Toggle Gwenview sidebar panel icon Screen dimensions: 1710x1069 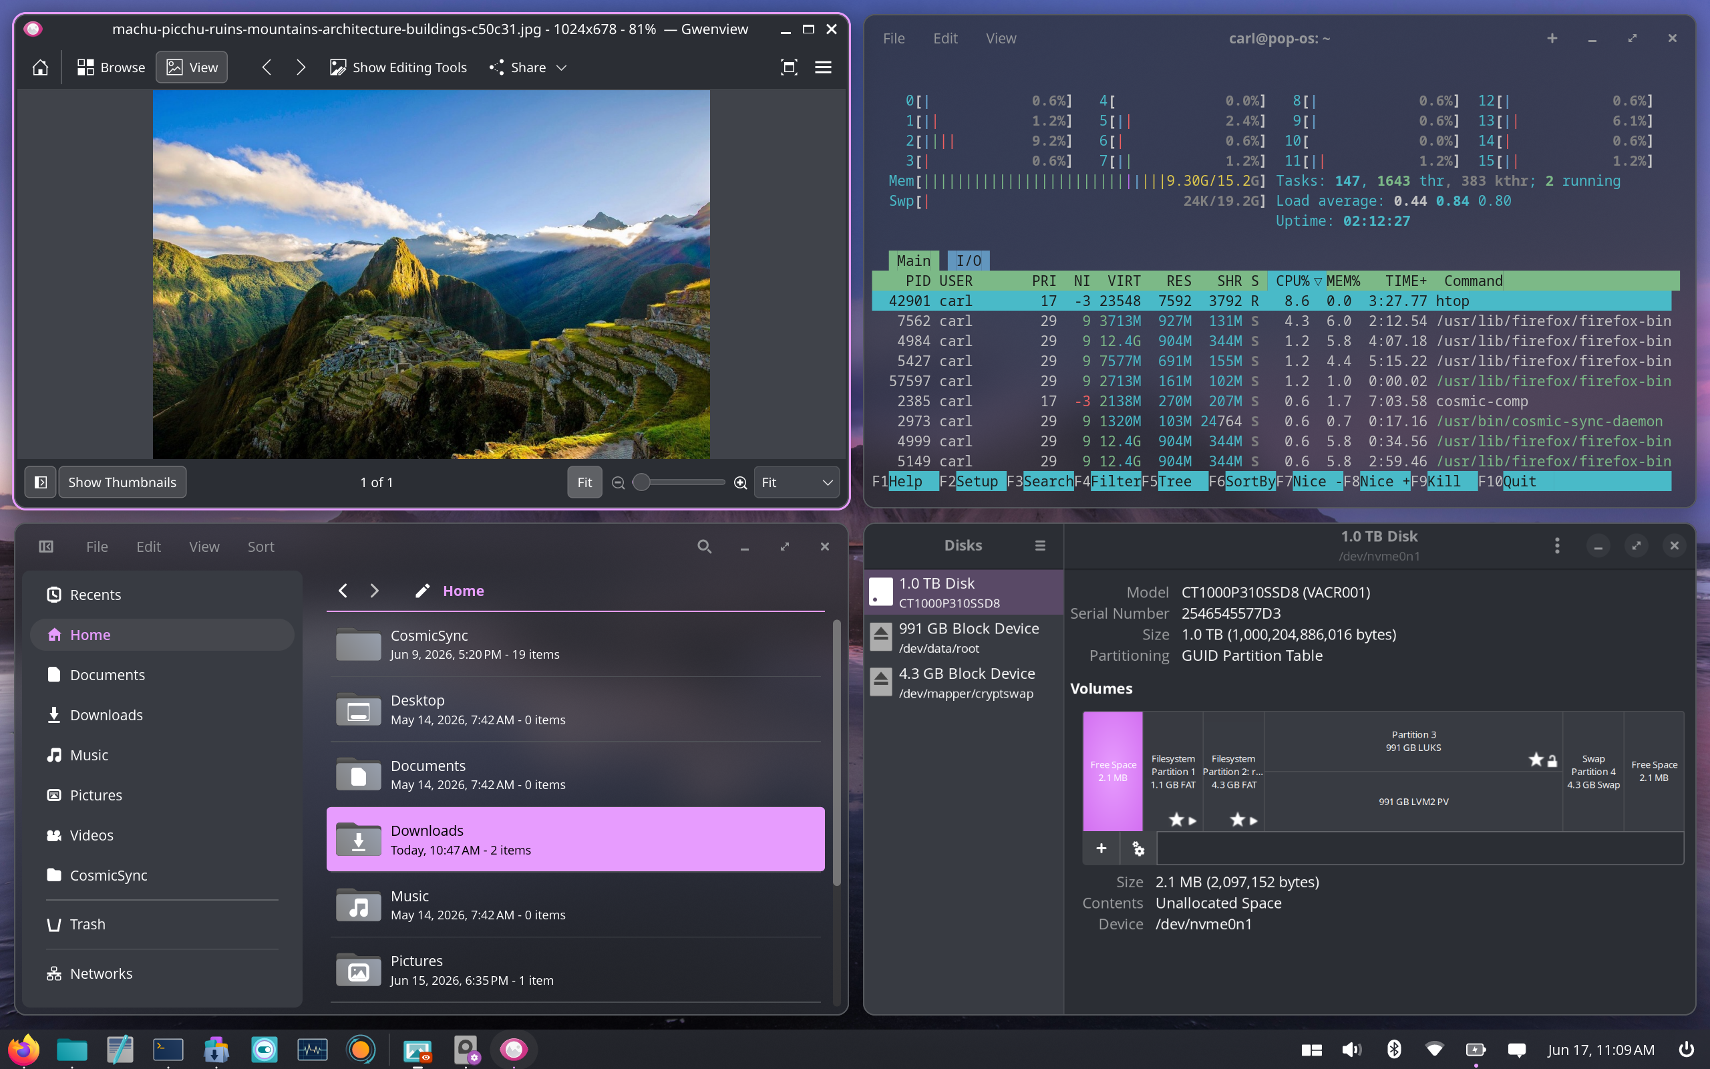click(40, 482)
